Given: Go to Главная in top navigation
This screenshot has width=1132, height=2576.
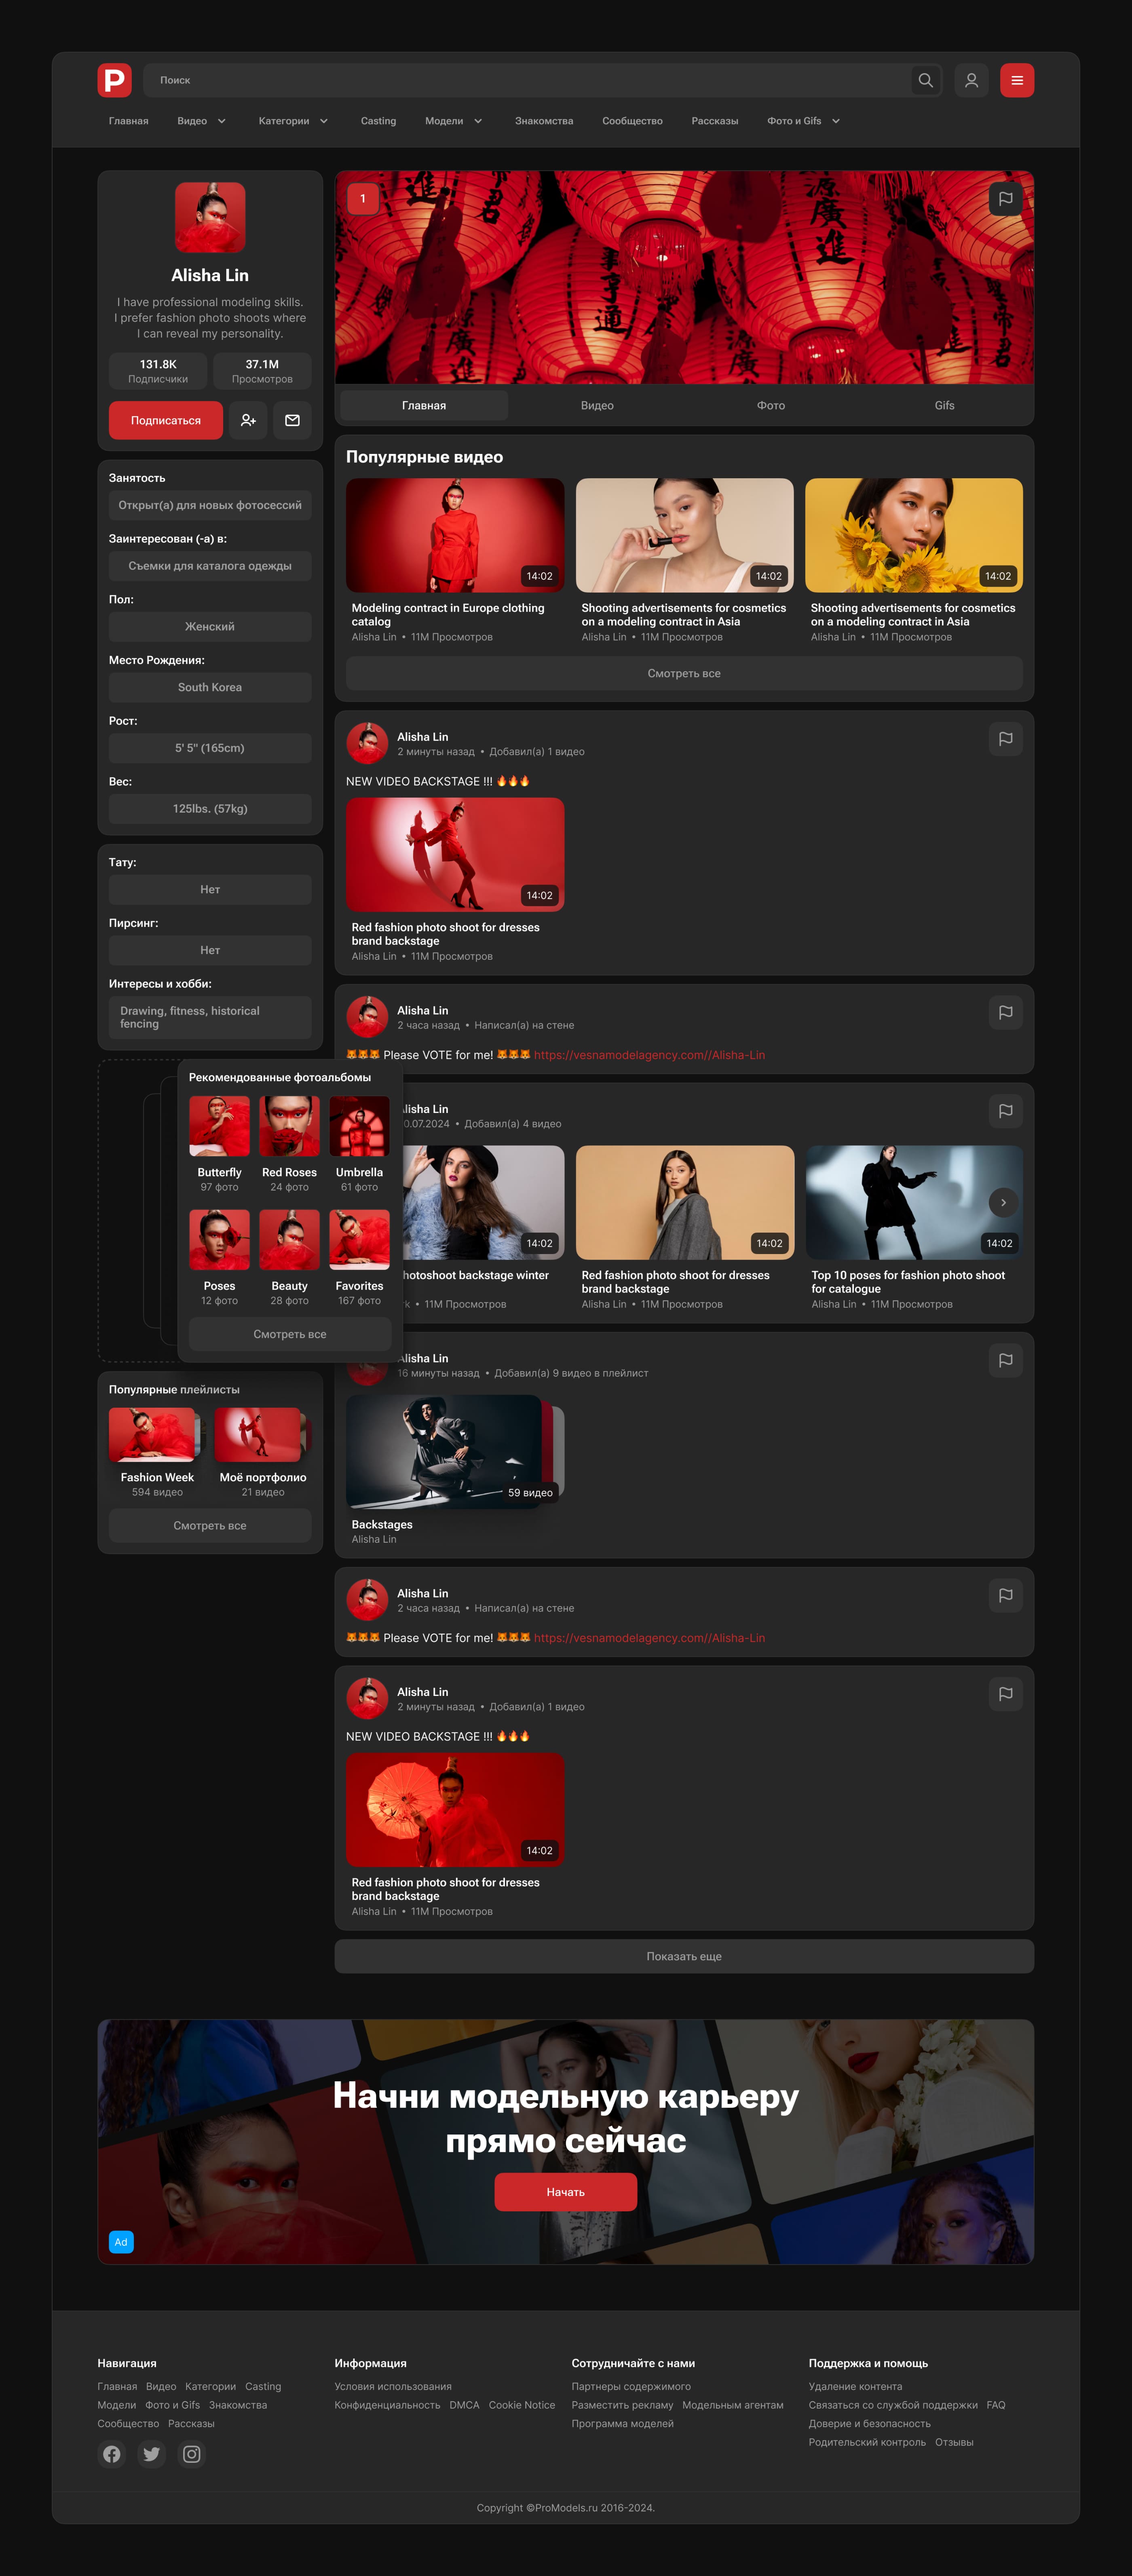Looking at the screenshot, I should pos(128,121).
